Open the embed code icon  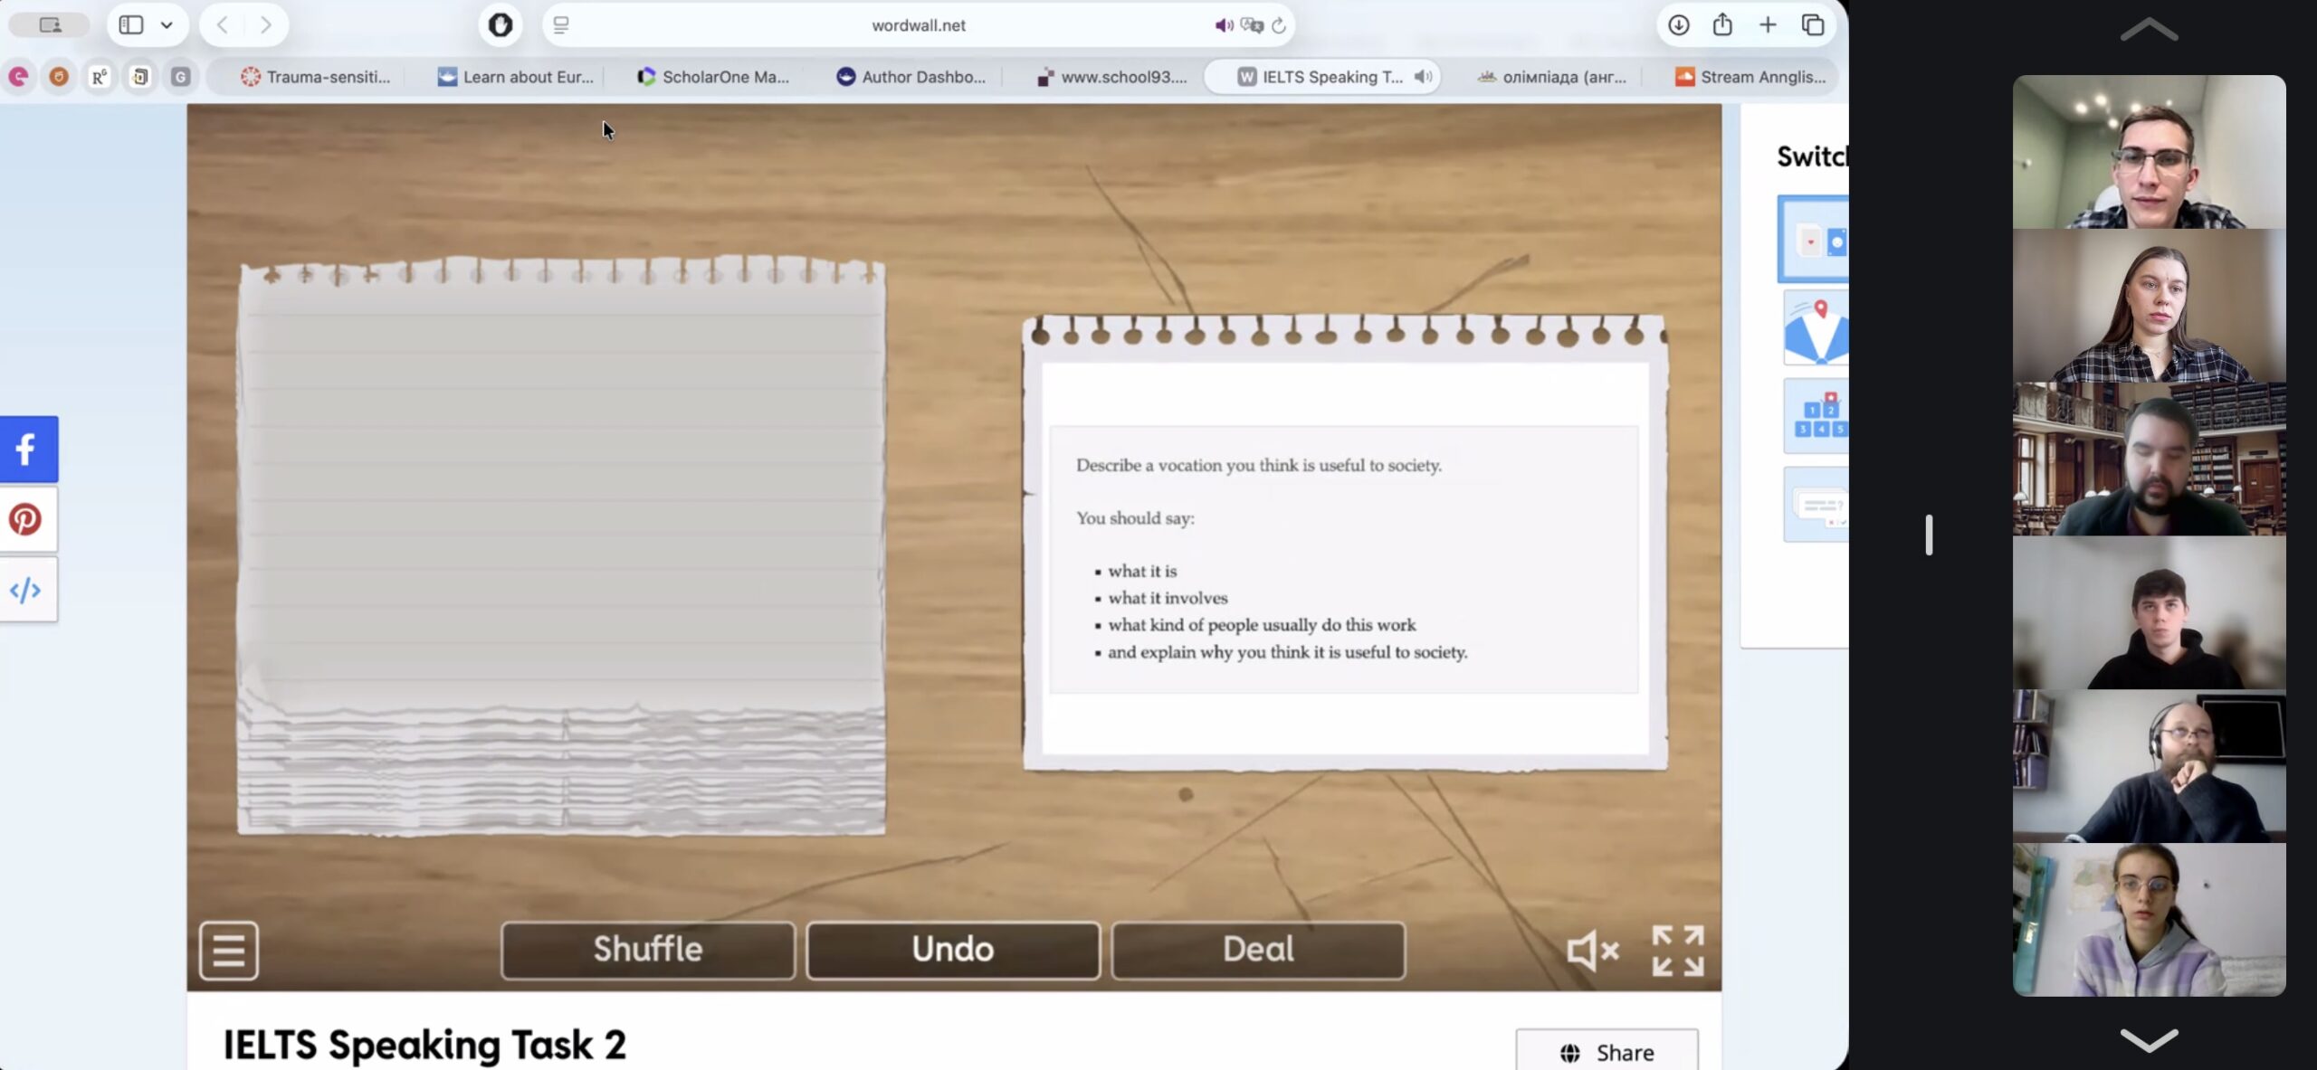[27, 590]
